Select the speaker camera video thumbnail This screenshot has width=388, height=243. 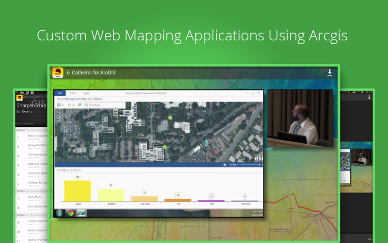point(300,118)
